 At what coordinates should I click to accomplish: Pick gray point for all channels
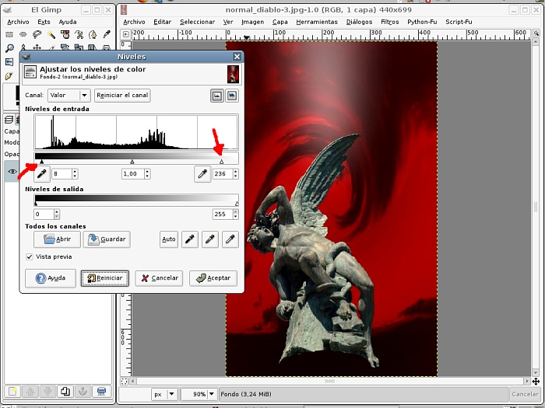pos(210,239)
